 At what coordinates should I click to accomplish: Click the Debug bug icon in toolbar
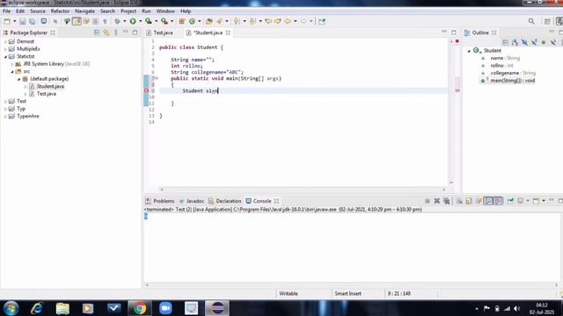(x=117, y=21)
